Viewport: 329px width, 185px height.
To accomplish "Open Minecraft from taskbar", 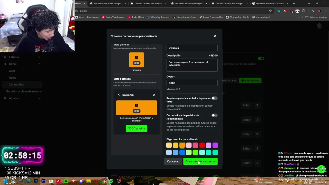I will tap(66, 181).
